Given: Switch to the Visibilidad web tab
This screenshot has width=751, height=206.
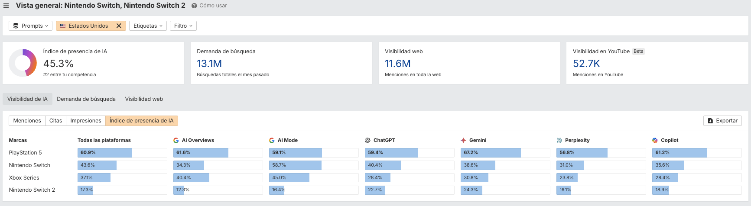Looking at the screenshot, I should point(144,99).
